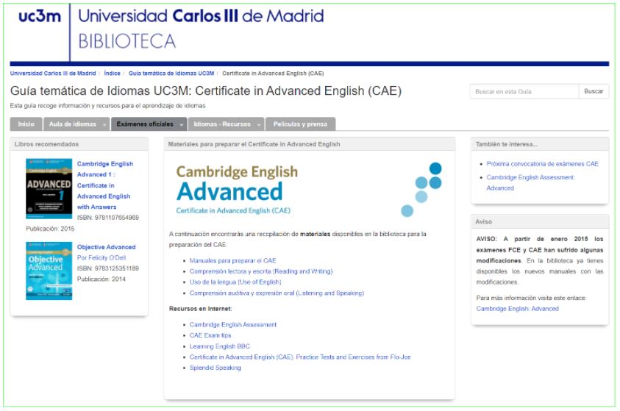Click the 'Certificate in Advanced English (CAE)' breadcrumb text
This screenshot has height=411, width=620.
[x=273, y=74]
